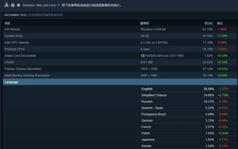This screenshot has height=149, width=238.
Task: Expand the Intel CPU Speeds row
Action: tap(120, 42)
